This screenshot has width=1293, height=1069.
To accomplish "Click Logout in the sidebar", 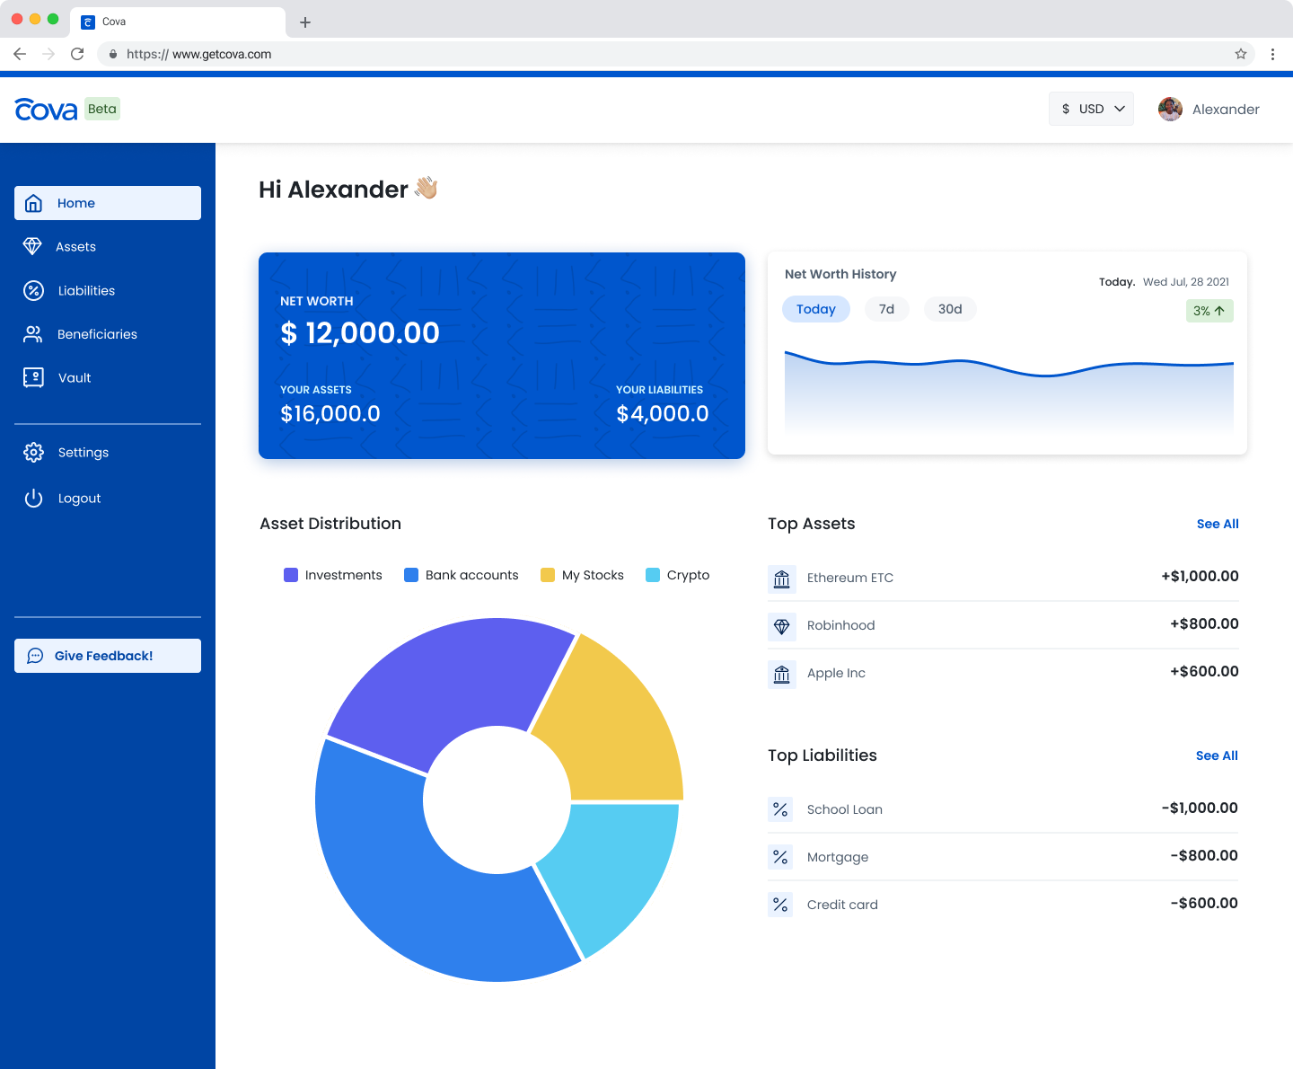I will [x=108, y=498].
